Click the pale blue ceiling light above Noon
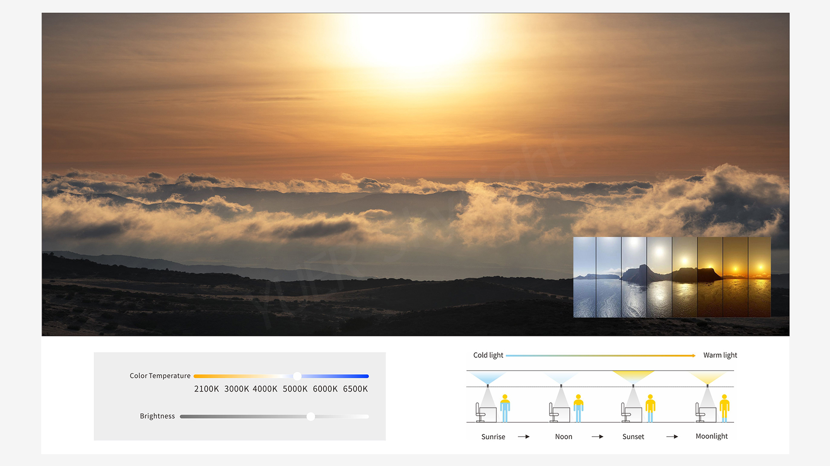Viewport: 830px width, 466px height. tap(561, 378)
